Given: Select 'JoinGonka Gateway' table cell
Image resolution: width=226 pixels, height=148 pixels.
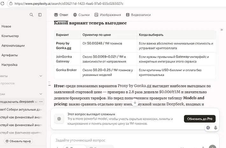Looking at the screenshot, I should pos(67,59).
